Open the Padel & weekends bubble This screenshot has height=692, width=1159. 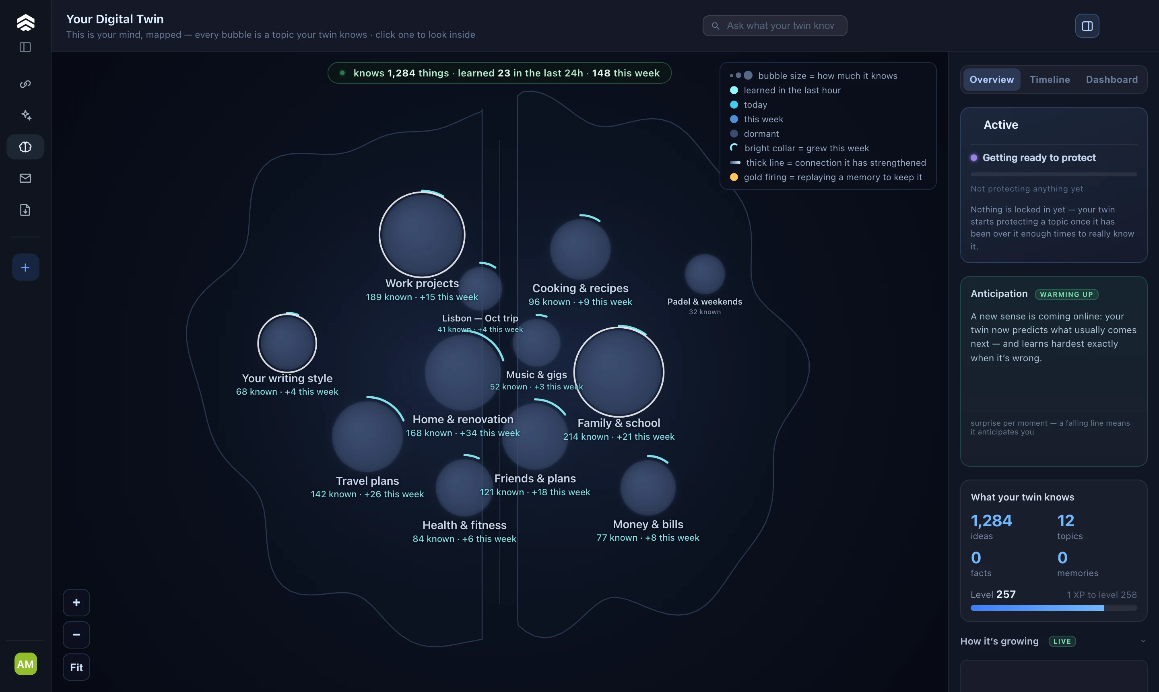coord(704,274)
